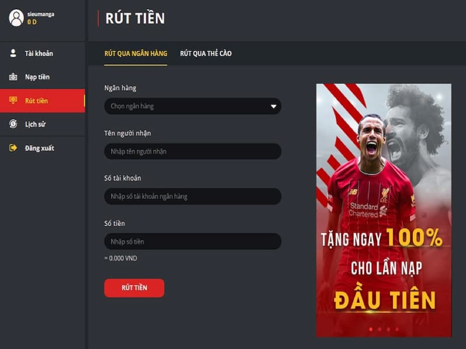This screenshot has height=349, width=466.
Task: Switch to the Rút qua thẻ cào tab
Action: click(205, 53)
